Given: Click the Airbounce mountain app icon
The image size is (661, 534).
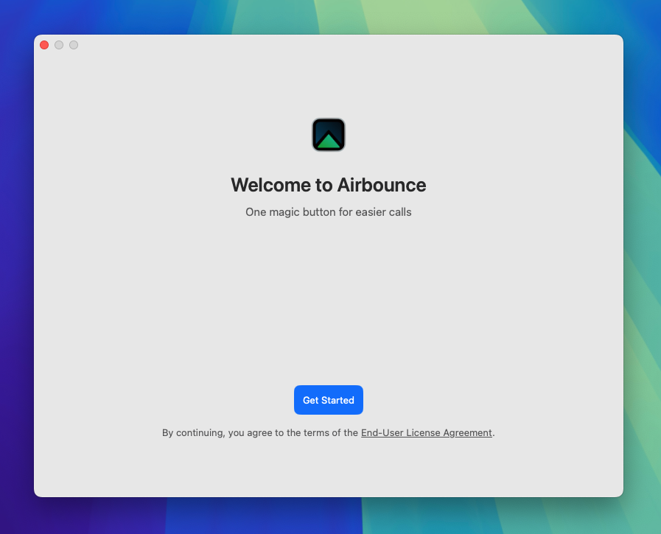Looking at the screenshot, I should point(329,135).
